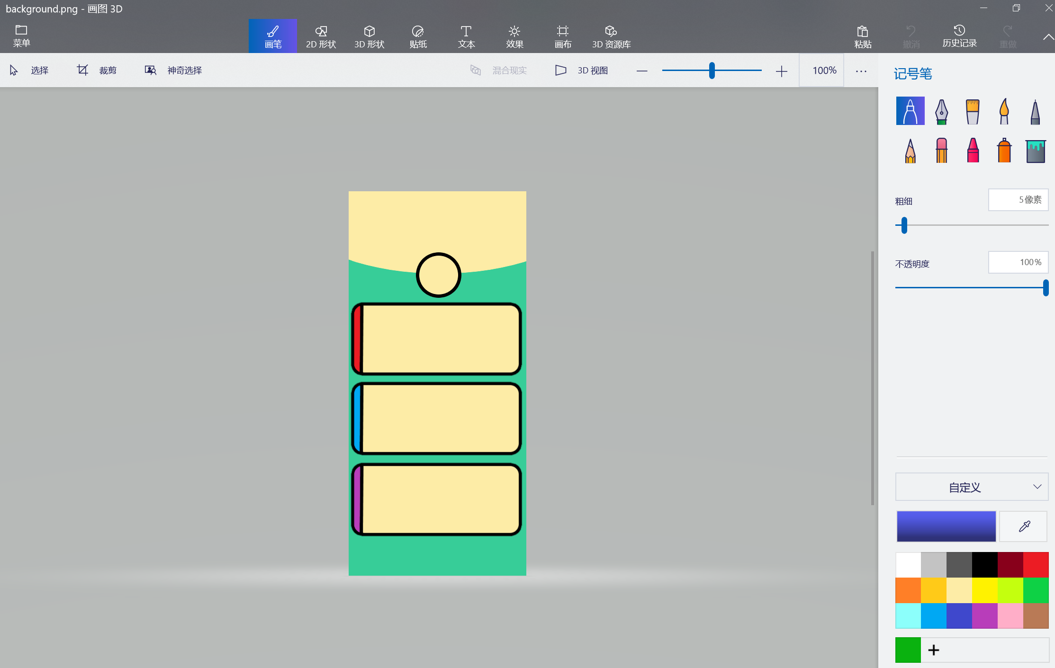The width and height of the screenshot is (1055, 668).
Task: Open the 历史记录 history panel
Action: 959,36
